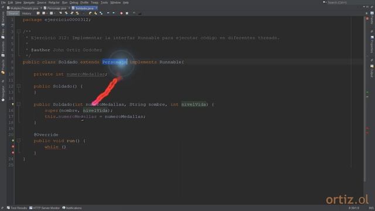Image resolution: width=375 pixels, height=211 pixels.
Task: Open the Run menu
Action: pos(64,2)
